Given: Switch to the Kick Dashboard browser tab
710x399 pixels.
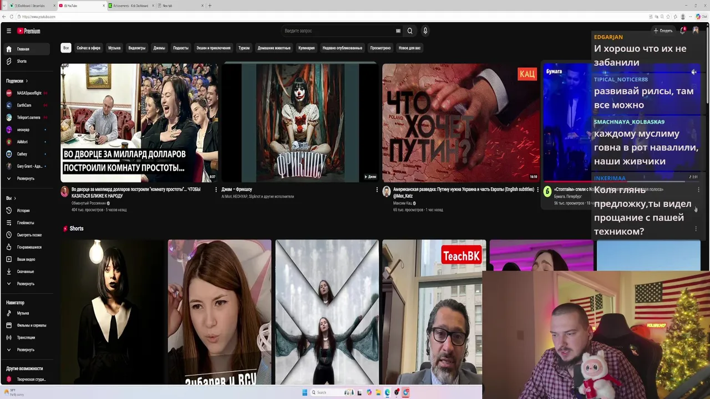Looking at the screenshot, I should pos(131,6).
